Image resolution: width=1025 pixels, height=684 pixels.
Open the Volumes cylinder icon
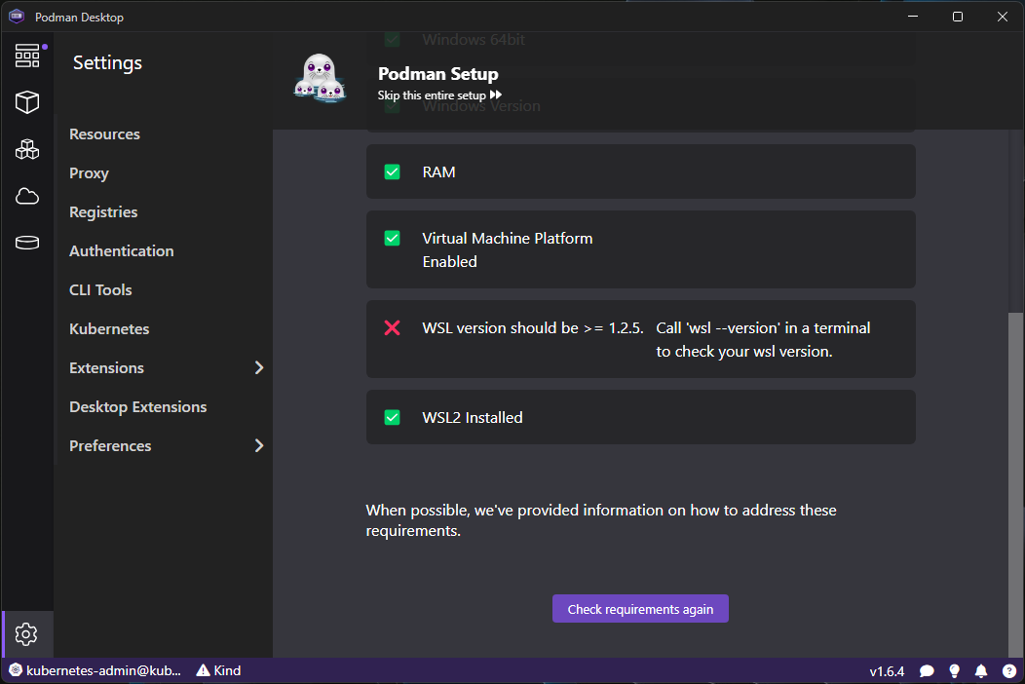point(27,243)
